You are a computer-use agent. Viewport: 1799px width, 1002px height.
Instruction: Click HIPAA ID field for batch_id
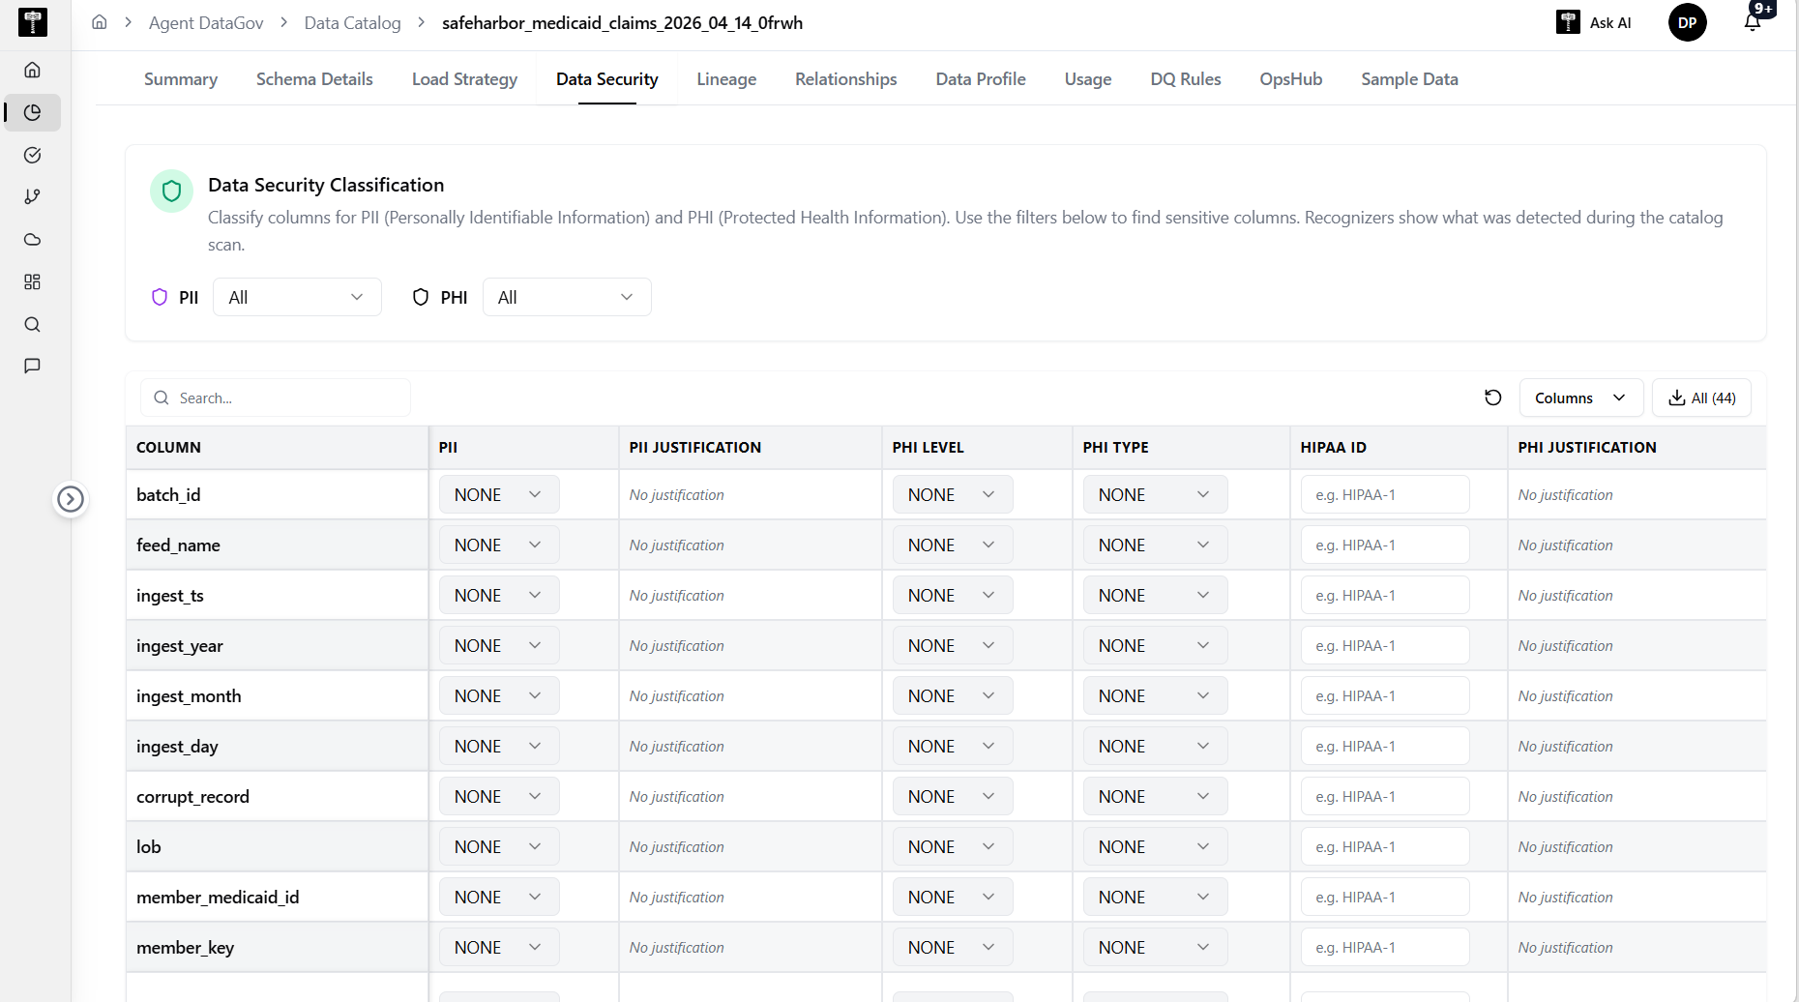[1385, 494]
